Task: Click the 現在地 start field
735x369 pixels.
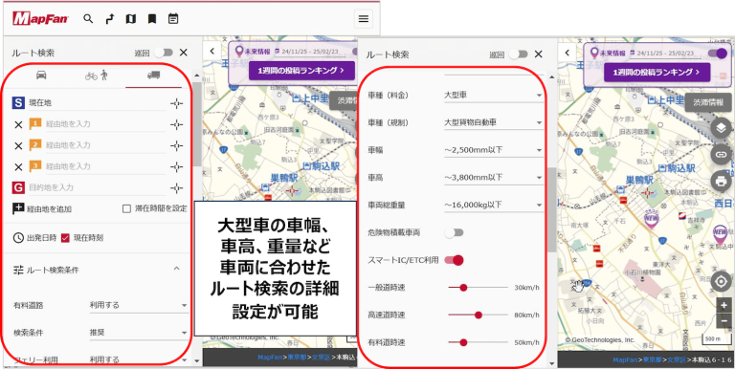Action: pyautogui.click(x=97, y=103)
